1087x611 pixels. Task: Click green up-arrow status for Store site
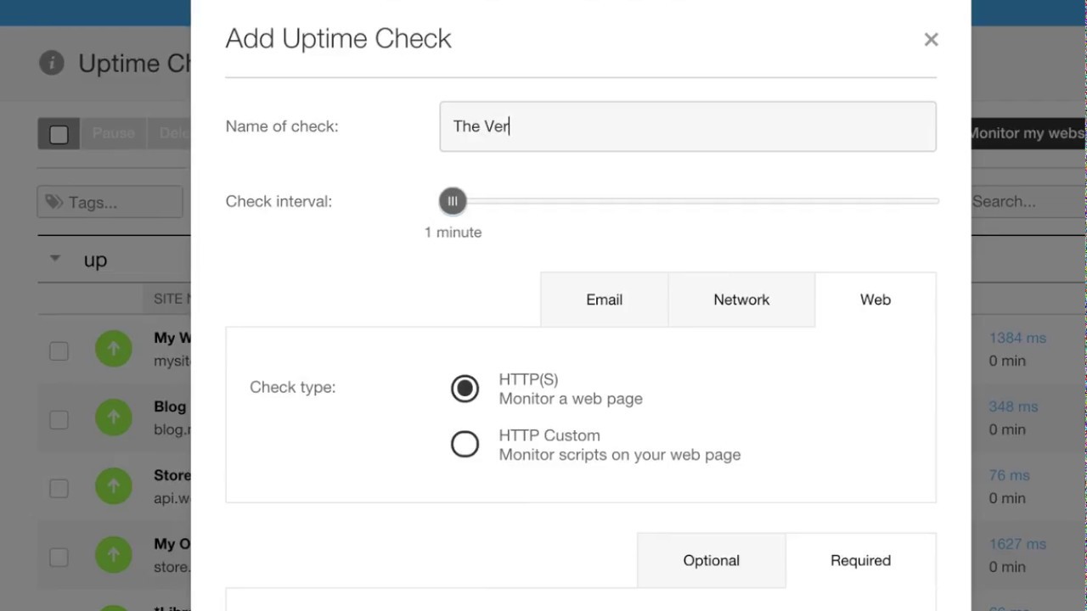pos(114,486)
